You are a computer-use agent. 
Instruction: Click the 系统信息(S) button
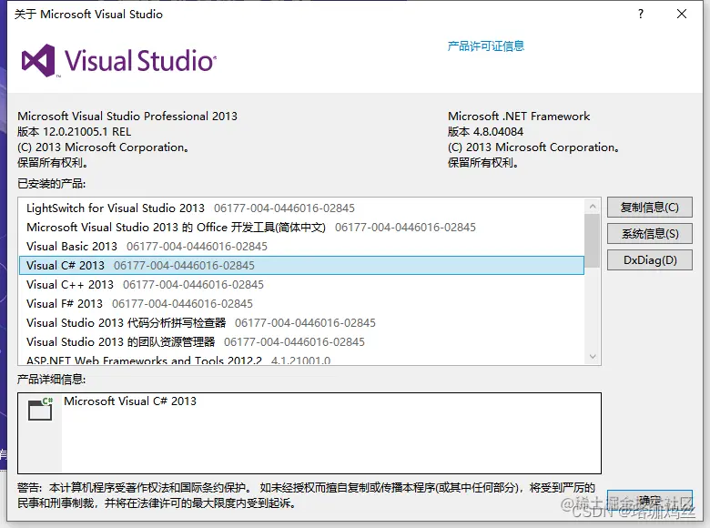(x=649, y=234)
